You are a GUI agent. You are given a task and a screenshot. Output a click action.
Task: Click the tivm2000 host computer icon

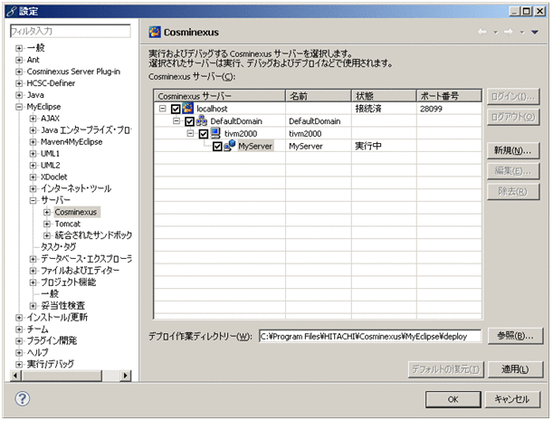pos(215,133)
